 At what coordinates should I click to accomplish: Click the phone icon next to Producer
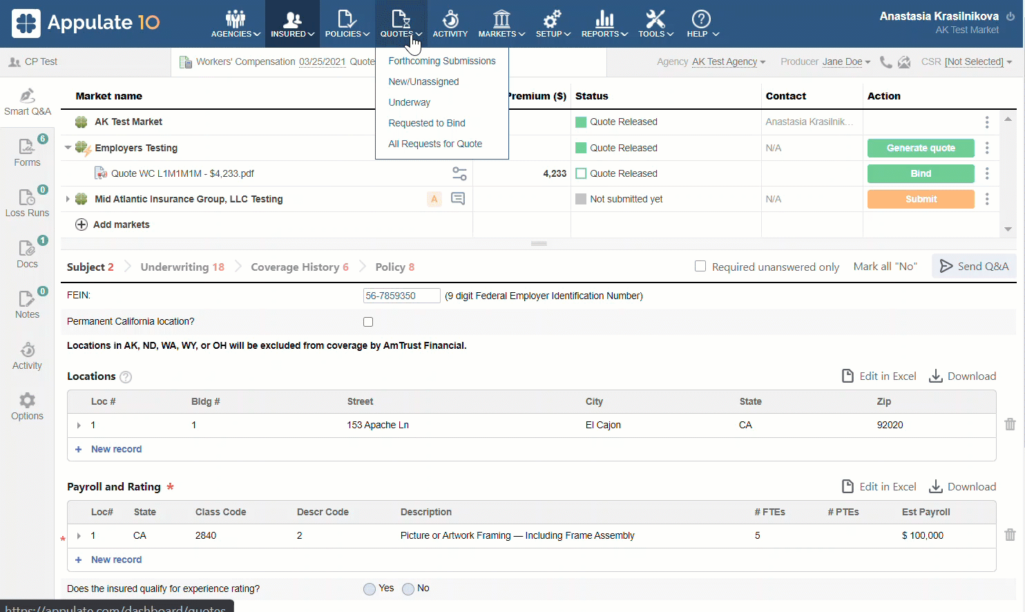coord(885,62)
